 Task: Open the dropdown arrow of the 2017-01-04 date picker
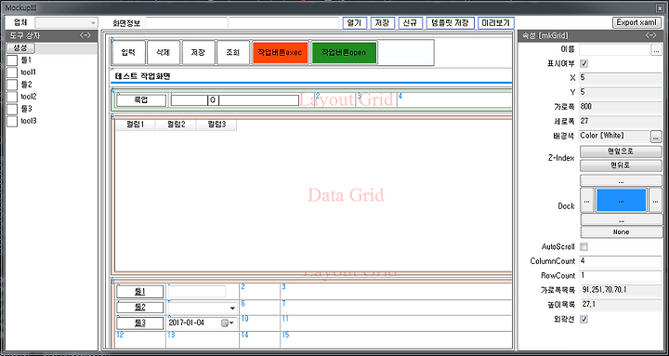click(x=231, y=323)
